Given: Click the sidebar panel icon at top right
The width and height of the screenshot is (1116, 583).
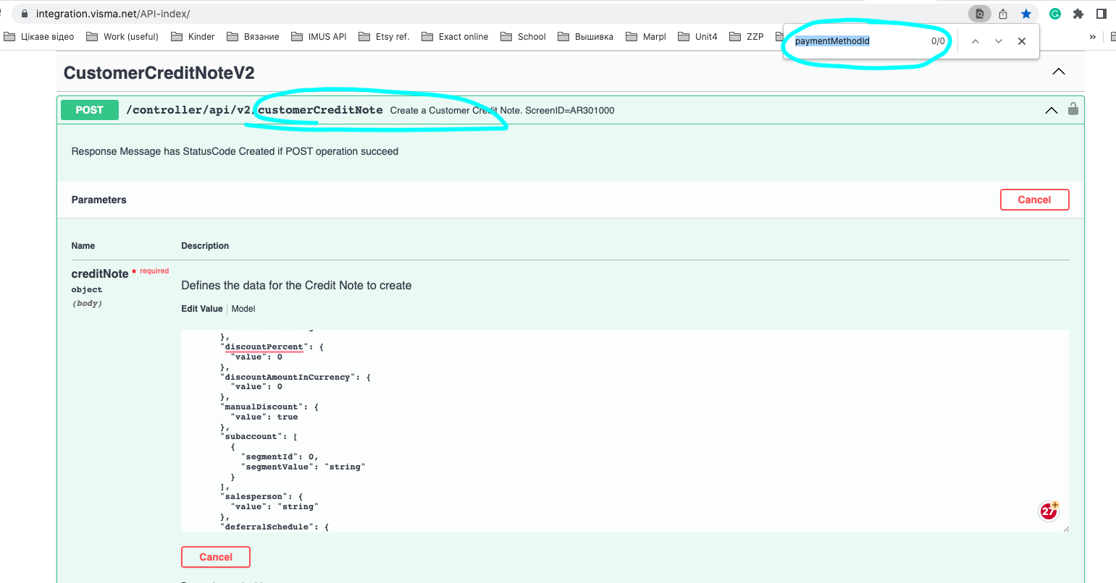Looking at the screenshot, I should point(1102,12).
